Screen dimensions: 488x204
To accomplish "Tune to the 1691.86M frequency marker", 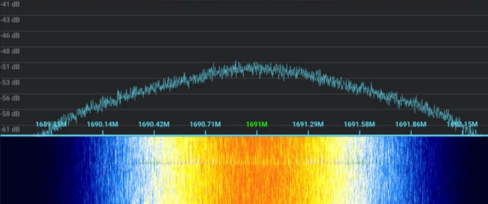I will [x=411, y=125].
